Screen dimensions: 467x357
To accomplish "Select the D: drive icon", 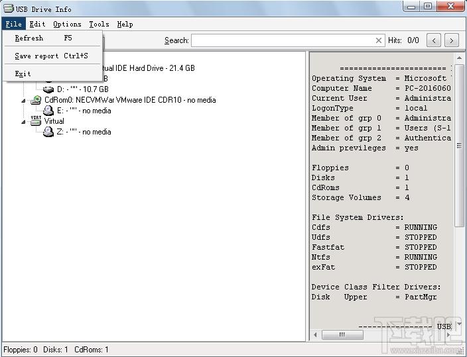I will coord(48,89).
